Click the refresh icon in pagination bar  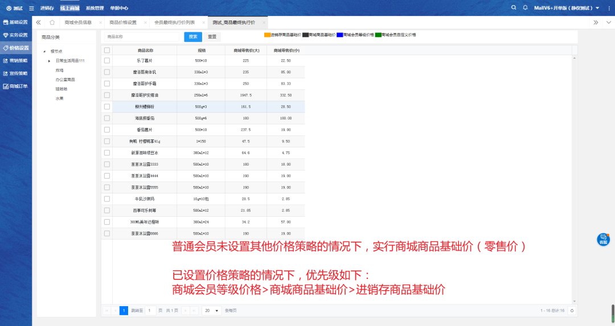point(572,311)
